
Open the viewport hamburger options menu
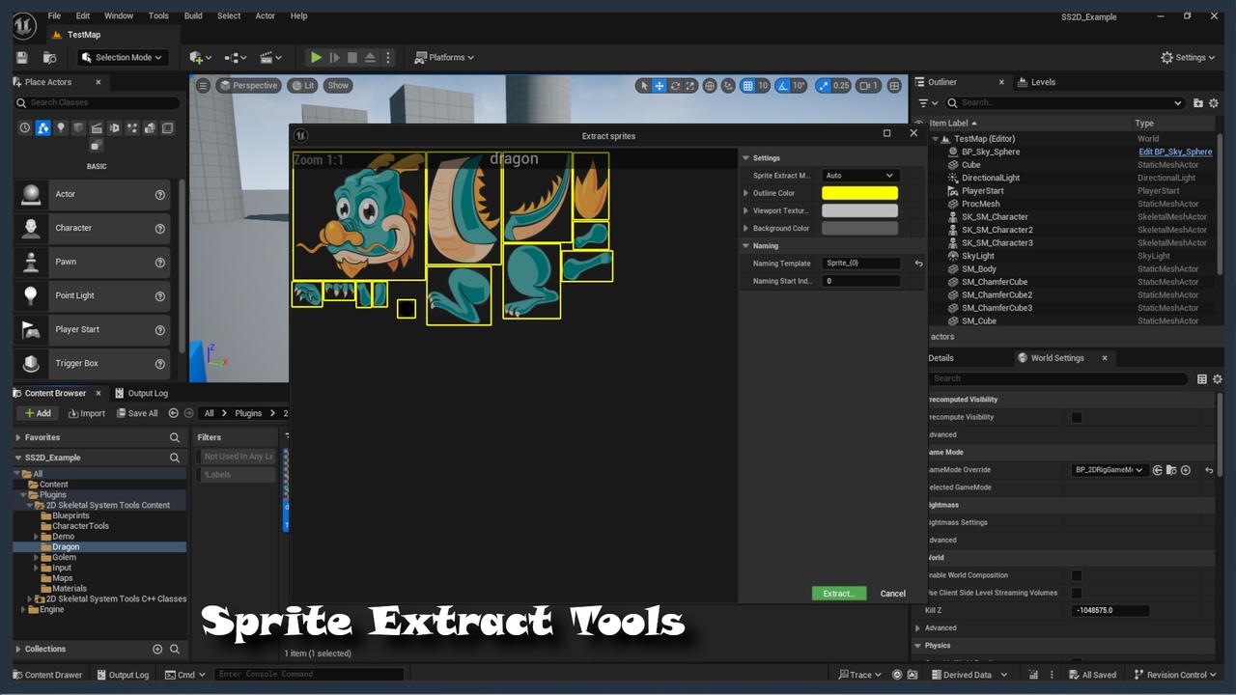[x=203, y=86]
